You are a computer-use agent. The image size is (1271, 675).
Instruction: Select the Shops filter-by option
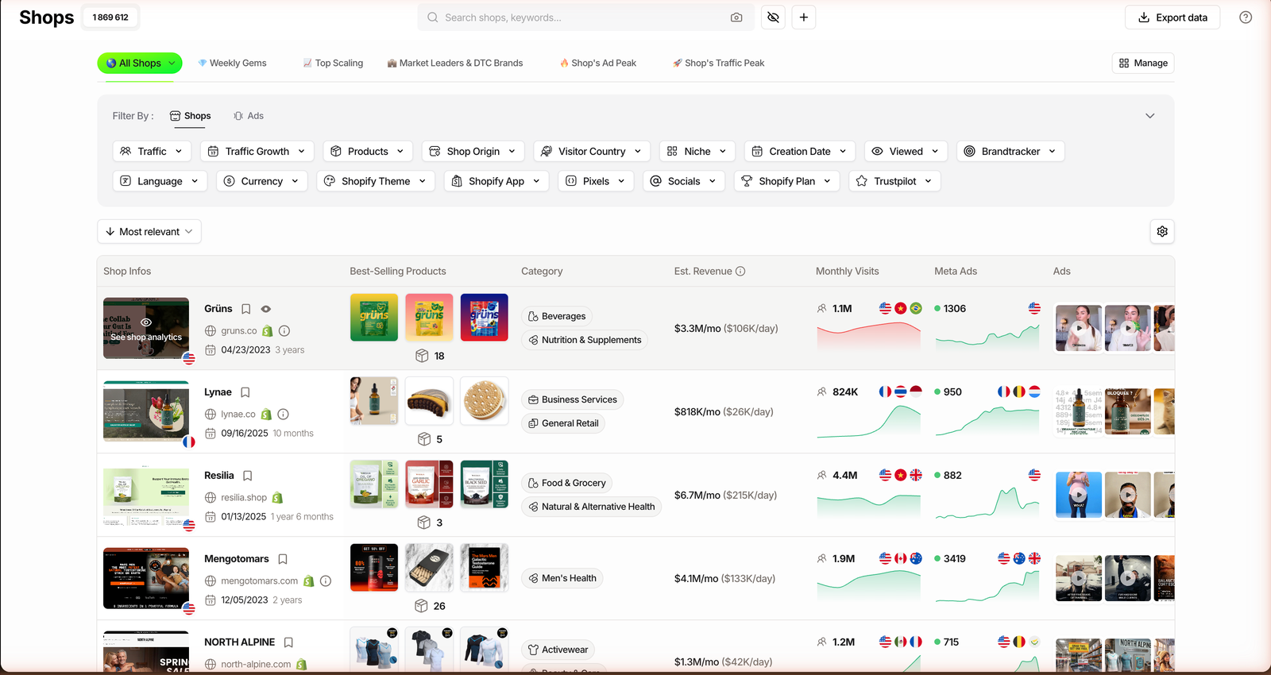[x=191, y=116]
